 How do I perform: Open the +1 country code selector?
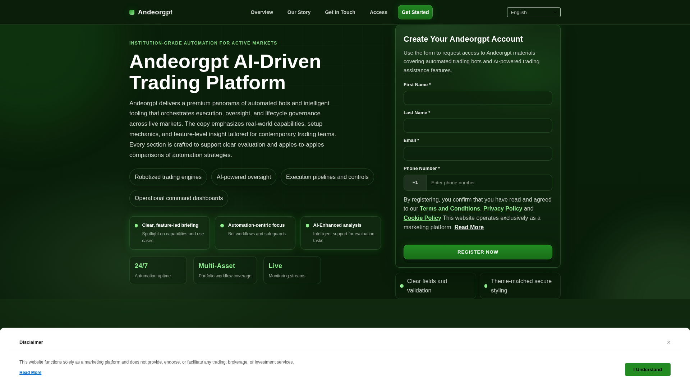click(x=415, y=183)
